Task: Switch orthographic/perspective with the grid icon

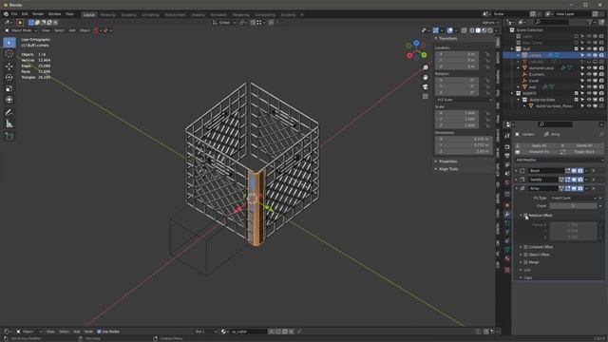Action: [x=426, y=96]
